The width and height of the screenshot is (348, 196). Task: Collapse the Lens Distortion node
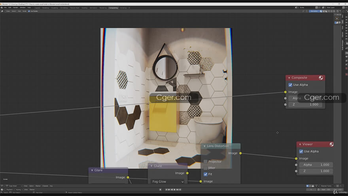coord(204,146)
